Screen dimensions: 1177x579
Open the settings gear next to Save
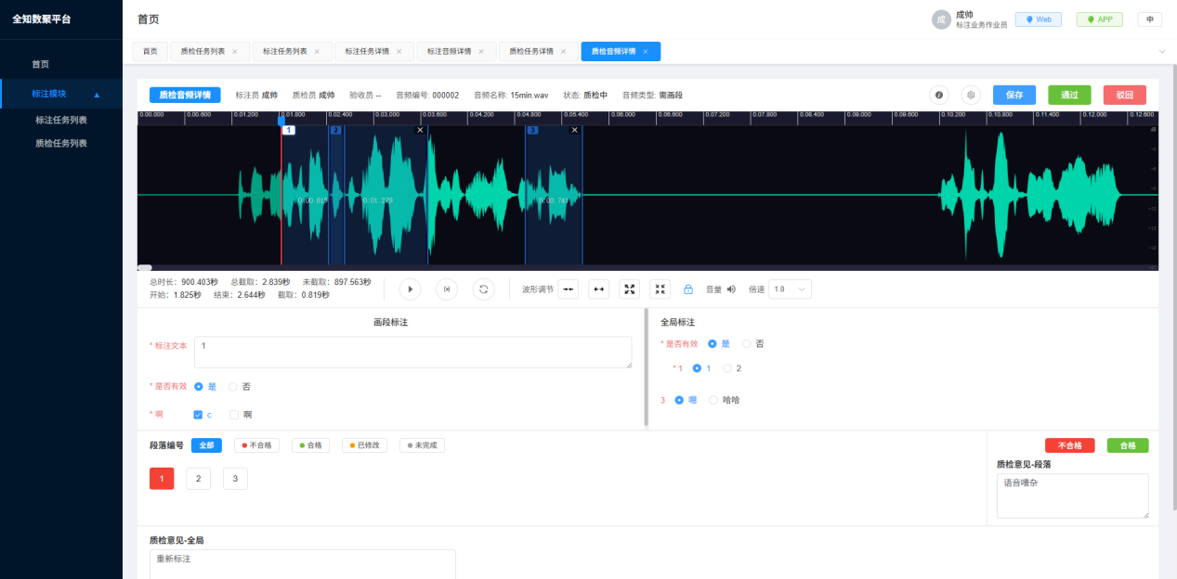pyautogui.click(x=971, y=95)
